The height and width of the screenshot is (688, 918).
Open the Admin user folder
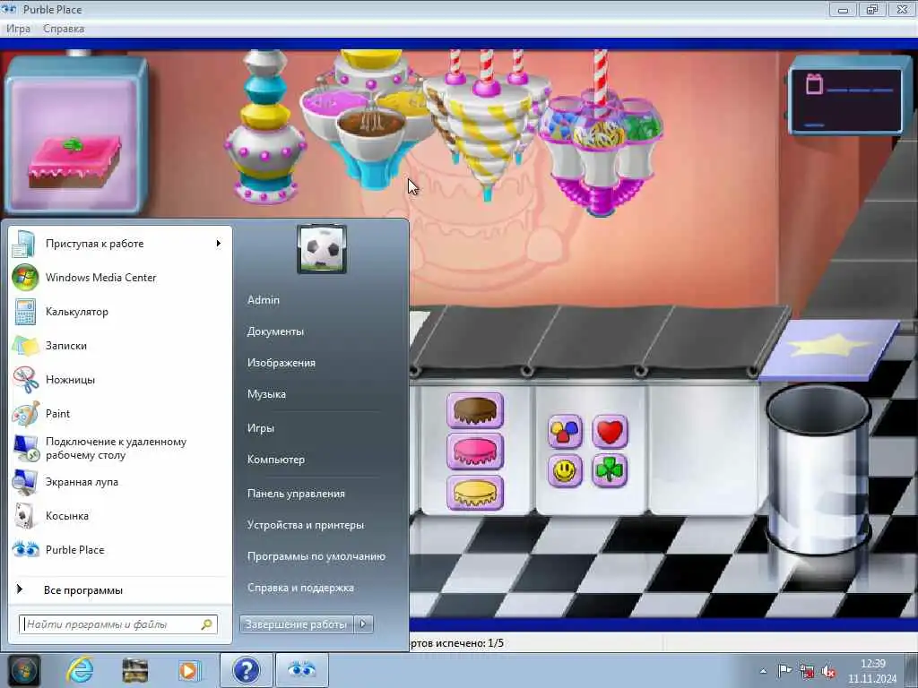[x=264, y=299]
